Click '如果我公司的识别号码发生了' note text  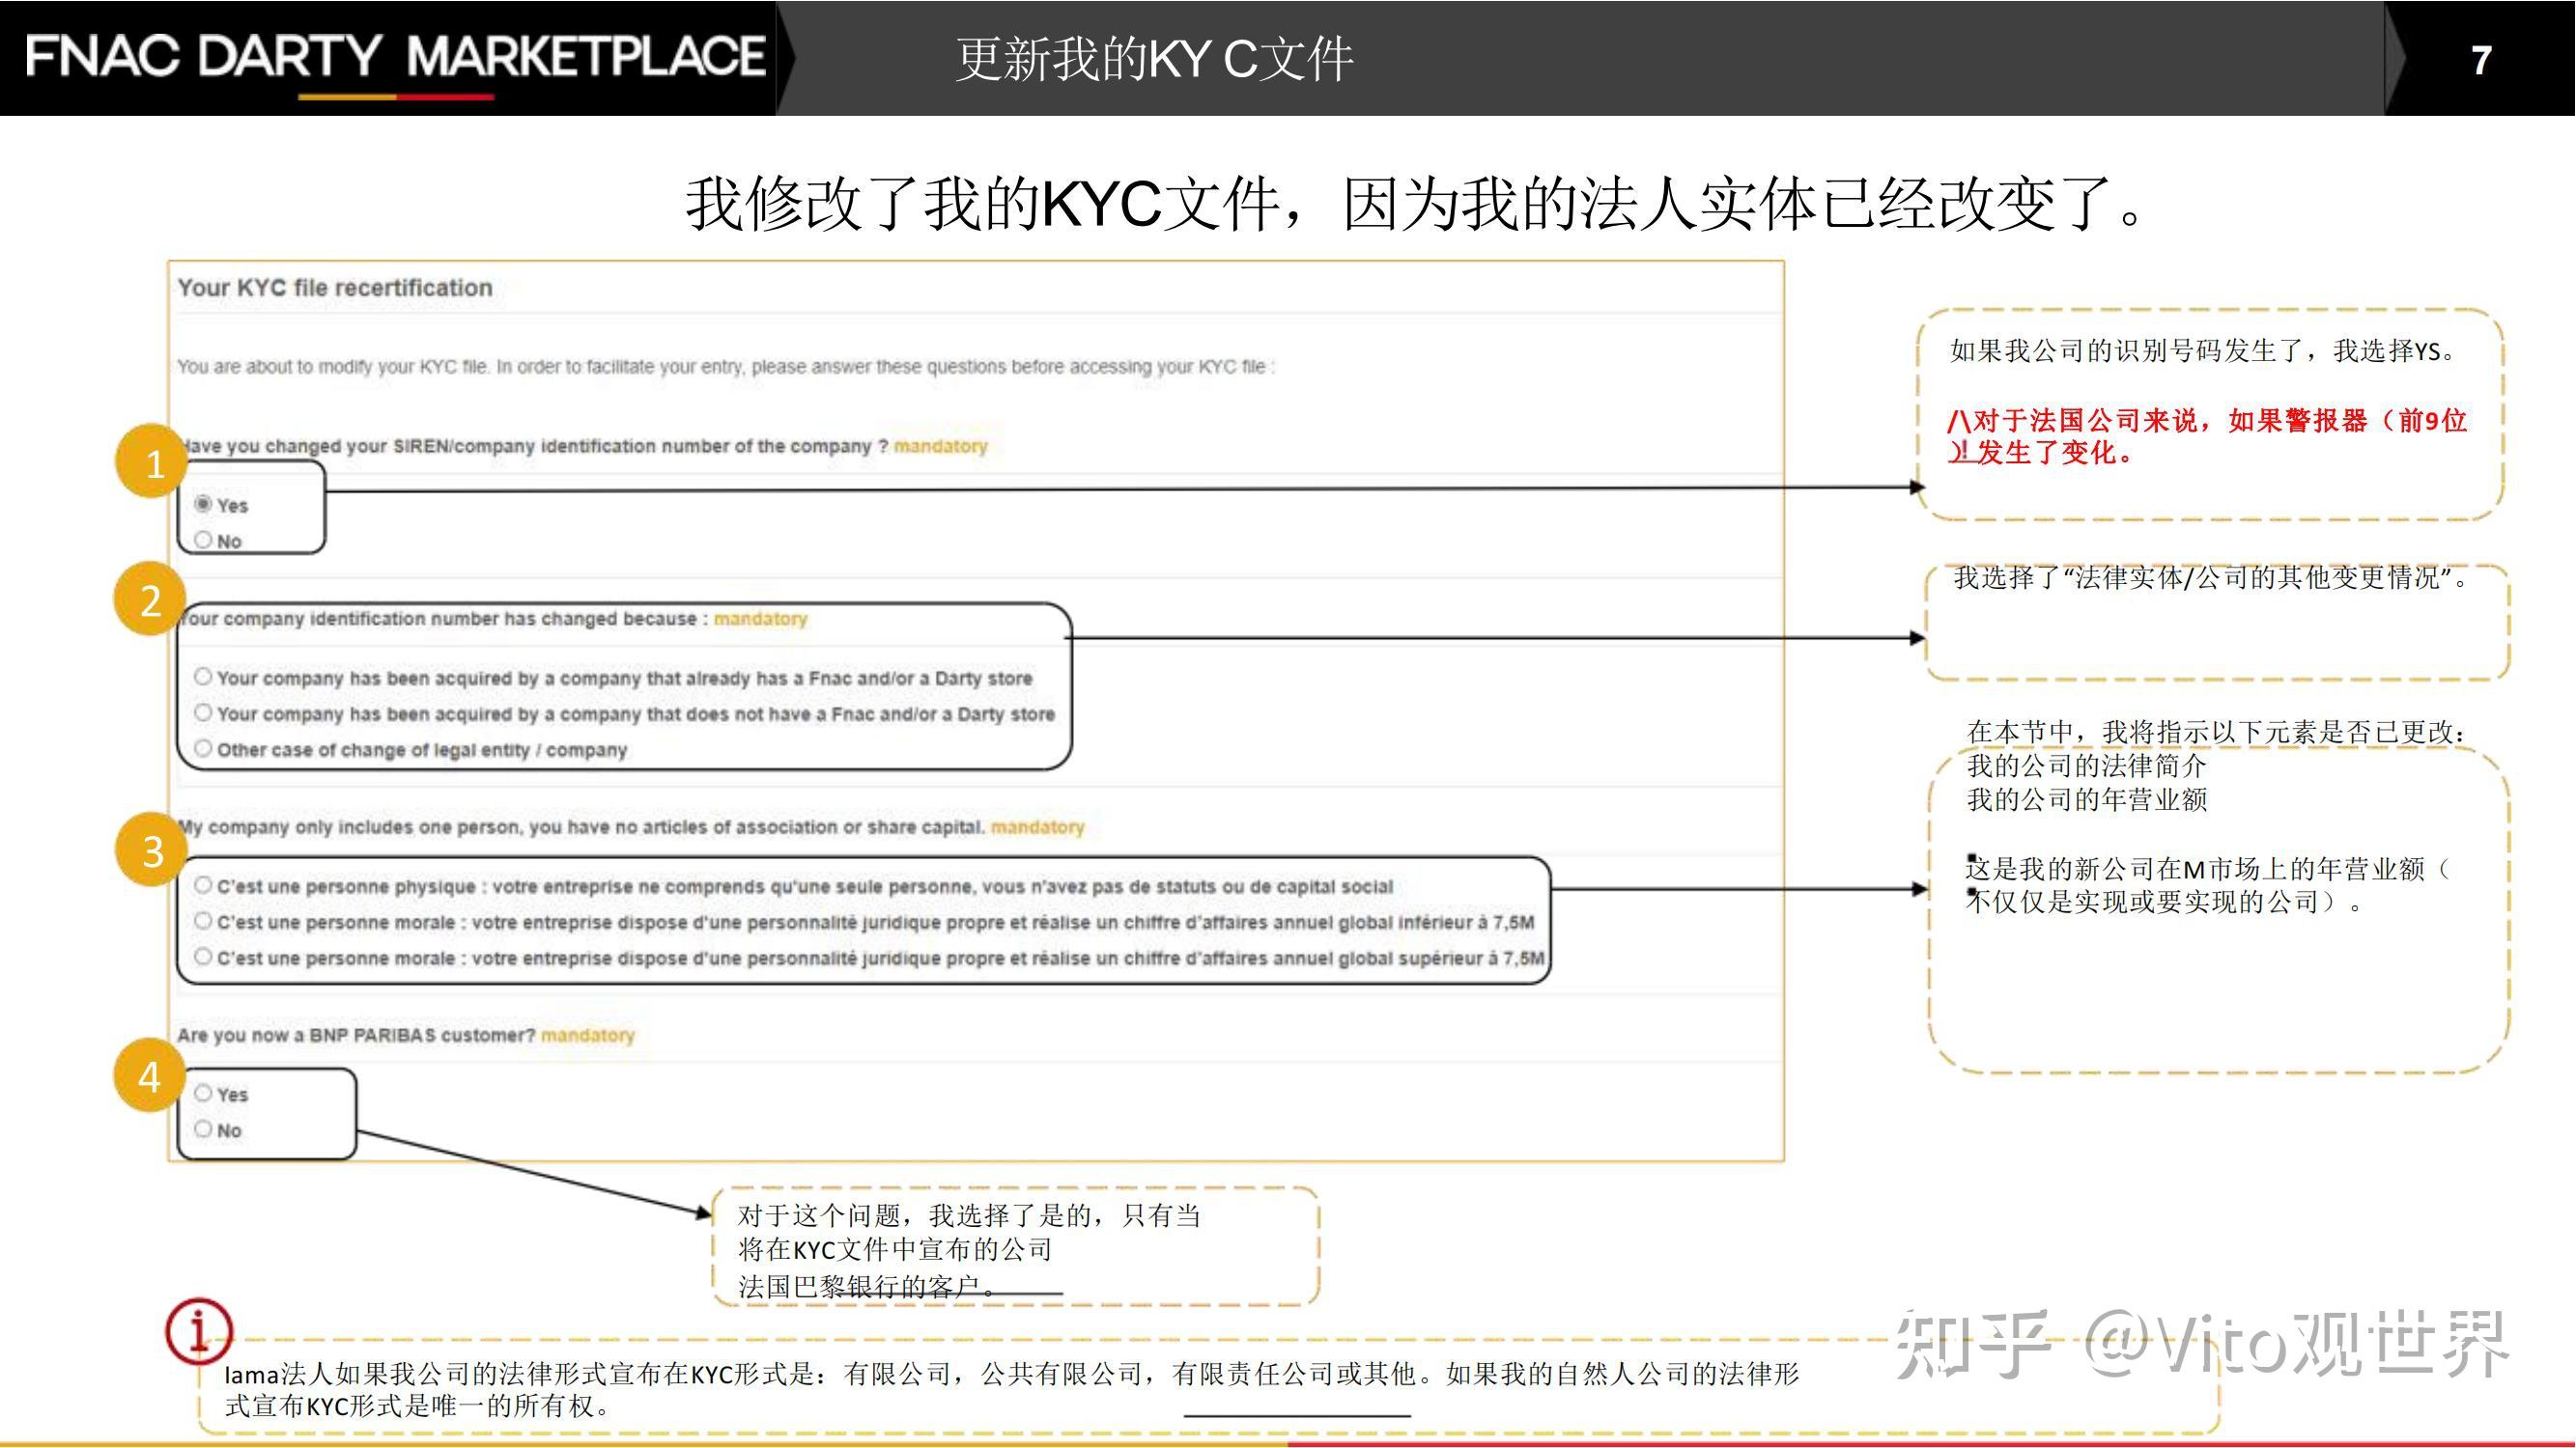(x=2204, y=350)
